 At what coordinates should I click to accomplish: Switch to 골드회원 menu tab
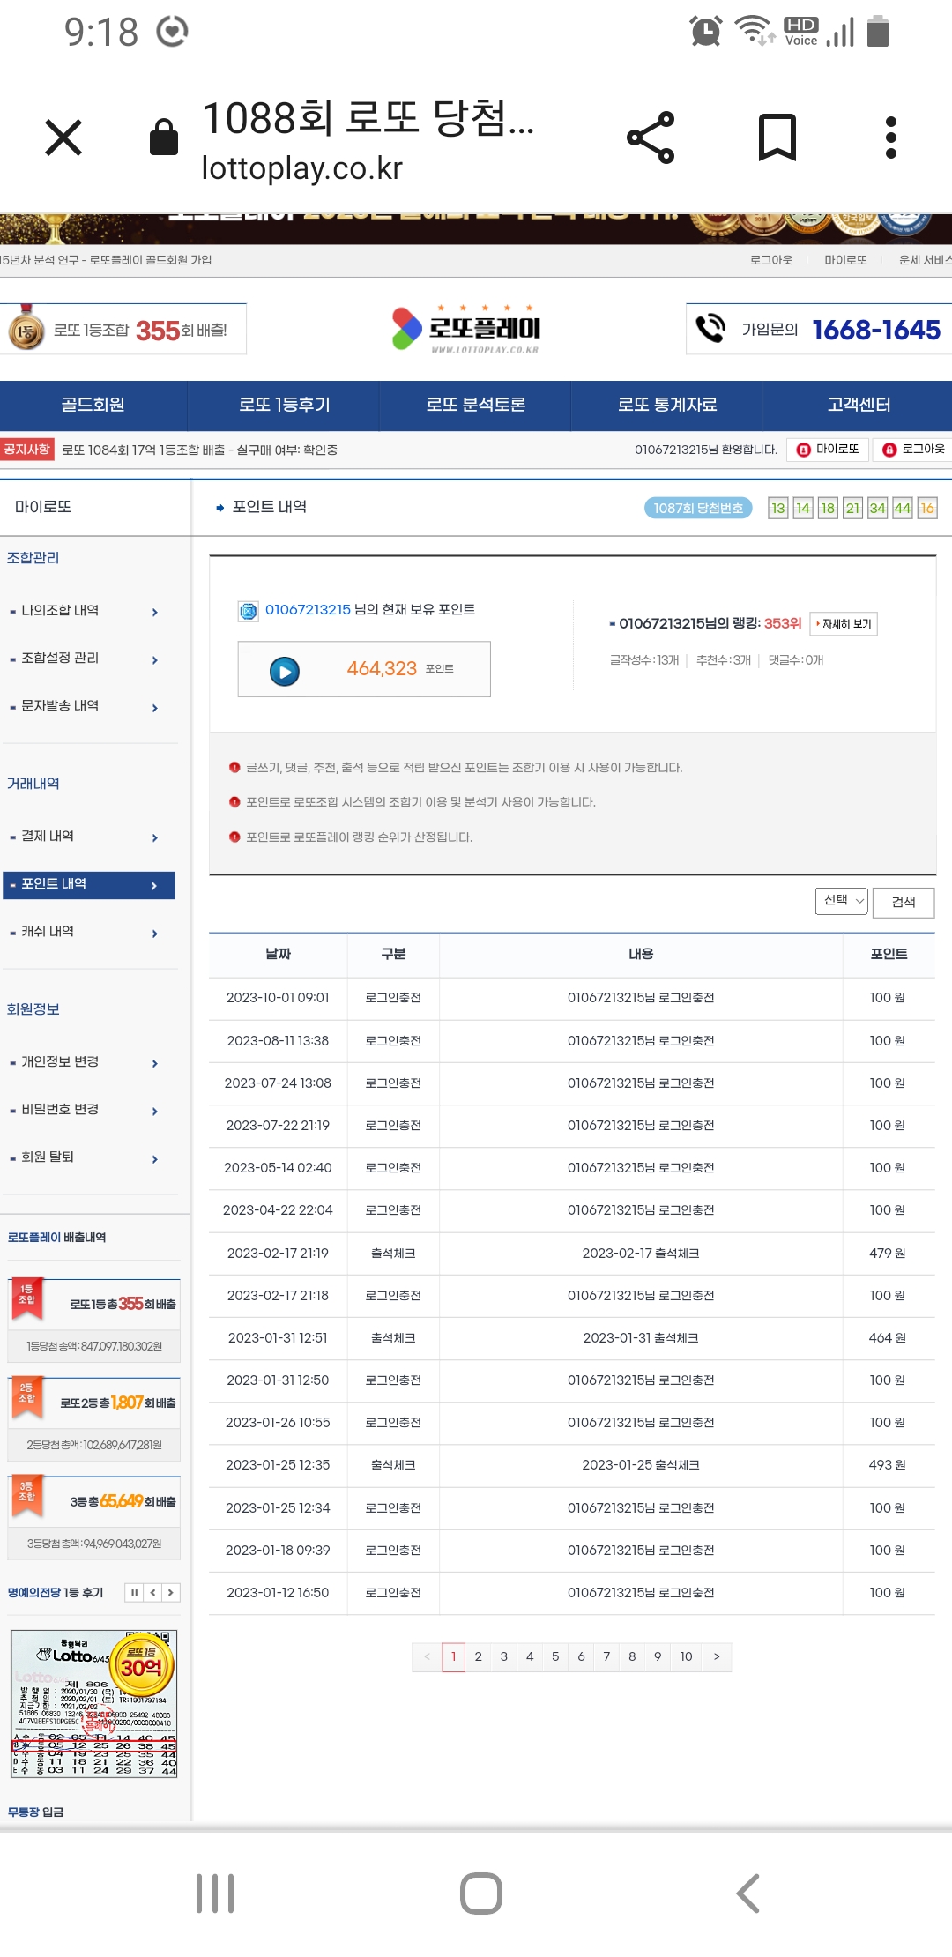tap(93, 405)
